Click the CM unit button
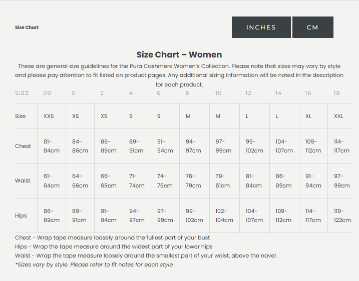The height and width of the screenshot is (281, 359). coord(312,27)
